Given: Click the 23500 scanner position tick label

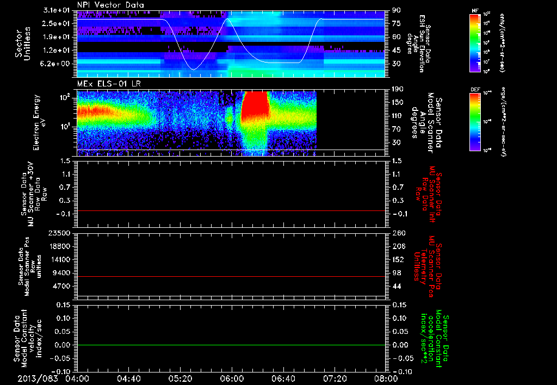Looking at the screenshot, I should (x=59, y=233).
